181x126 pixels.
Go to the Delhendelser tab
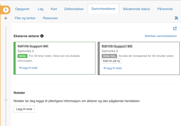74,9
